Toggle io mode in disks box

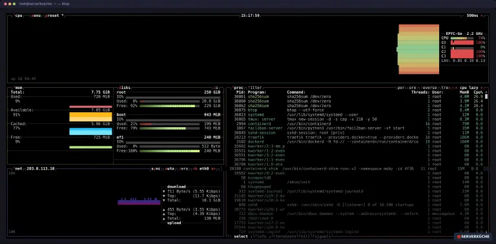216,88
